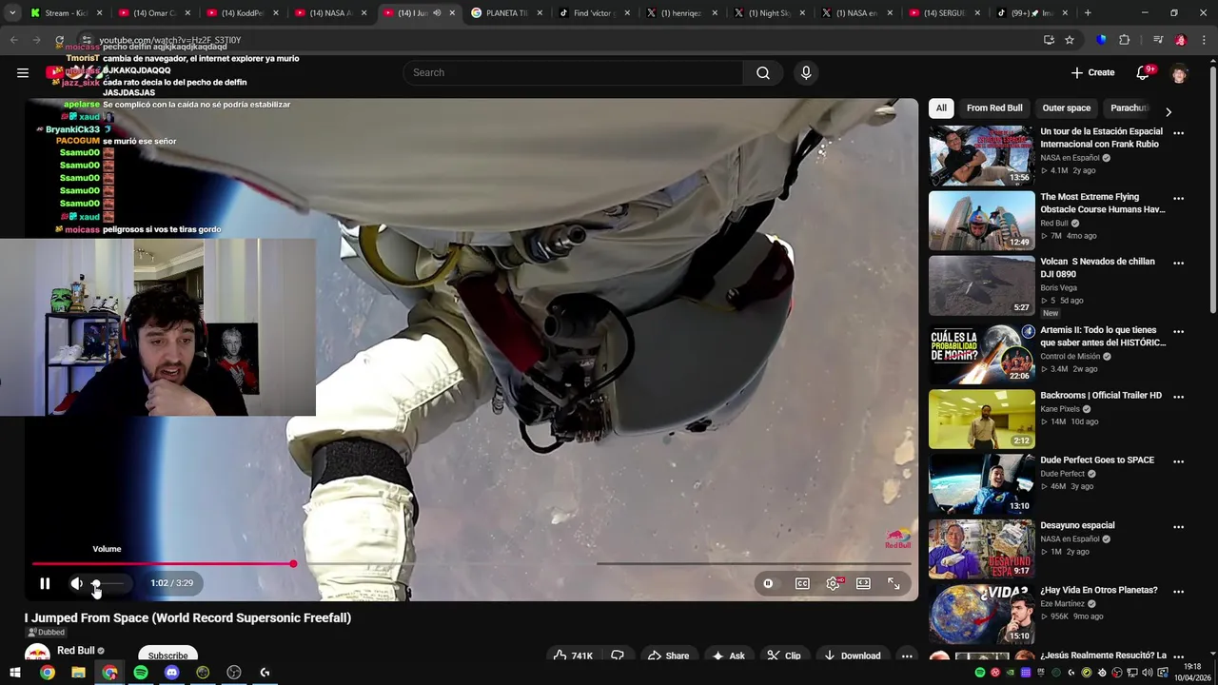Switch to the Stream - Kick browser tab
This screenshot has height=685, width=1218.
click(x=66, y=13)
